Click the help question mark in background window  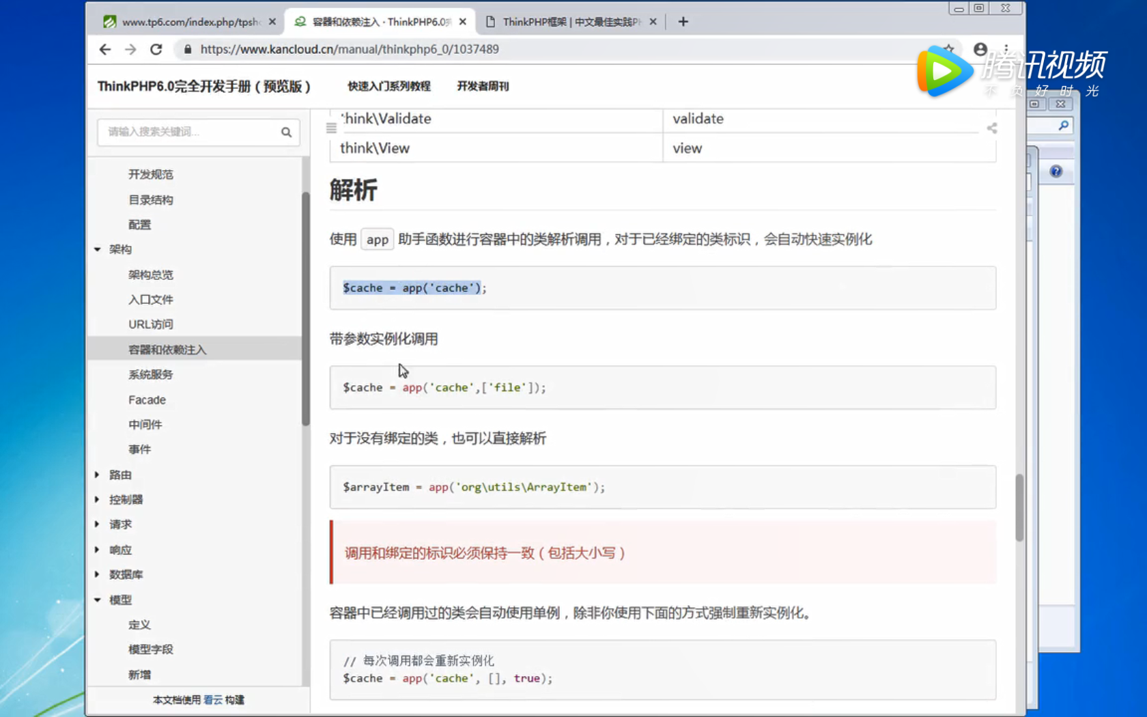(x=1056, y=171)
